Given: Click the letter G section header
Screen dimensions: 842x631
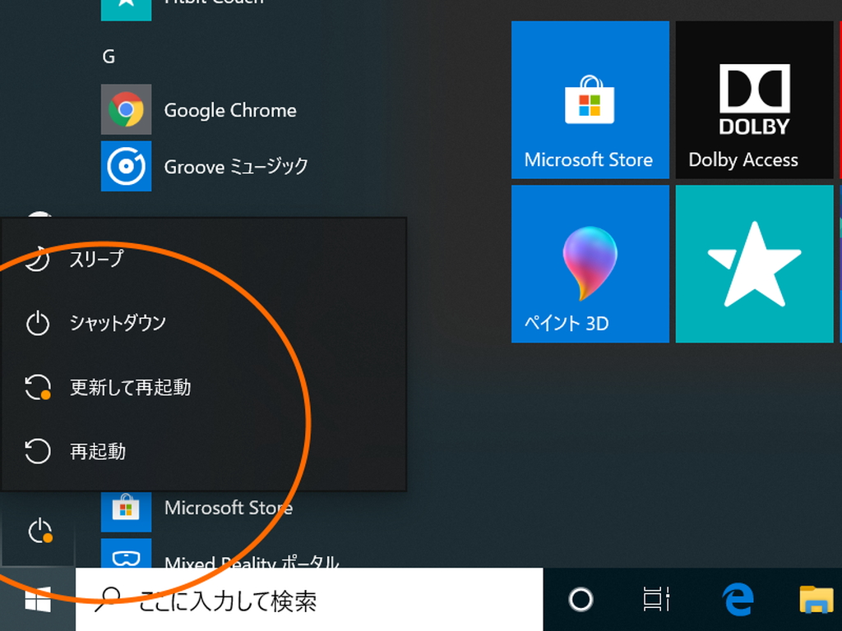Looking at the screenshot, I should point(108,56).
